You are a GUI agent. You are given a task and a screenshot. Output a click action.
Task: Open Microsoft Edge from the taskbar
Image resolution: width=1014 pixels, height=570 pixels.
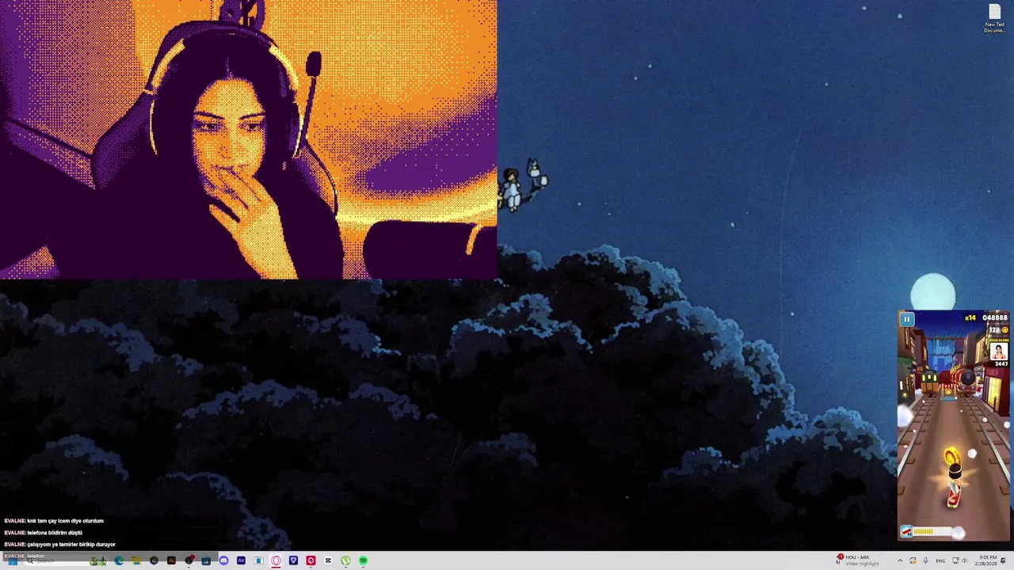point(119,560)
